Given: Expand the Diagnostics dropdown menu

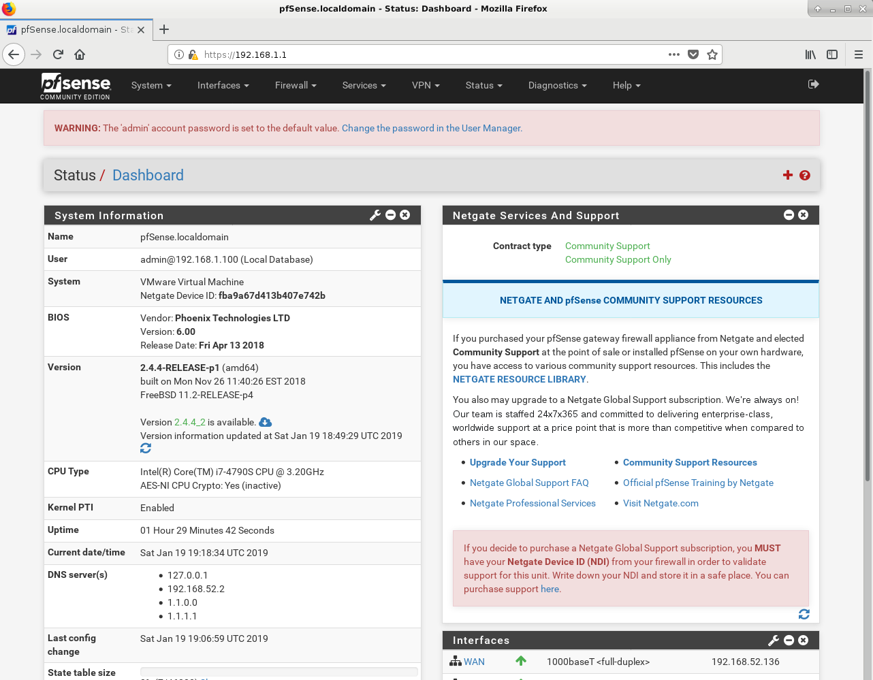Looking at the screenshot, I should [x=557, y=85].
